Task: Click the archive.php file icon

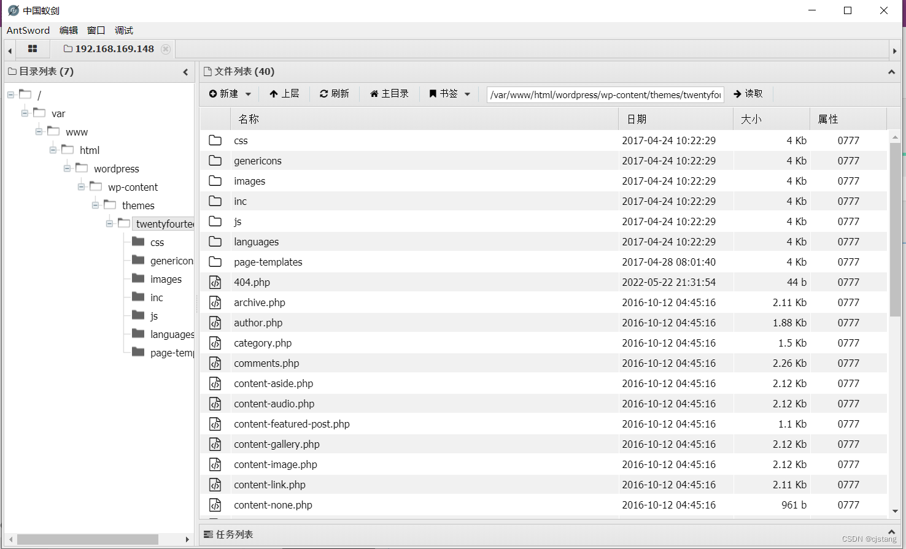Action: tap(215, 302)
